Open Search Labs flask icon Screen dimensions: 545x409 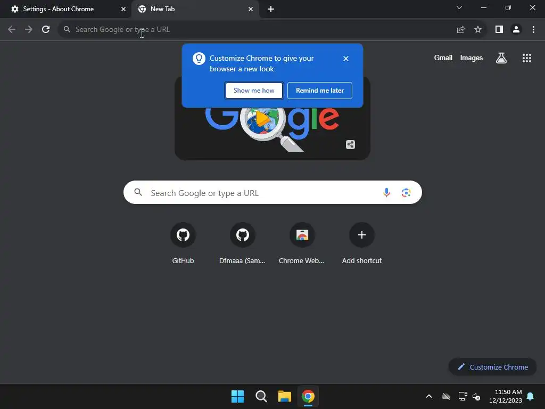pos(501,58)
